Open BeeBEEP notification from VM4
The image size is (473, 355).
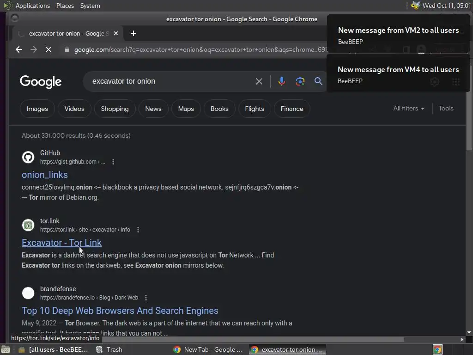398,73
